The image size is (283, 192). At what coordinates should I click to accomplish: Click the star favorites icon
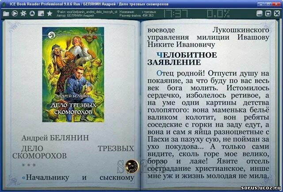(50, 13)
